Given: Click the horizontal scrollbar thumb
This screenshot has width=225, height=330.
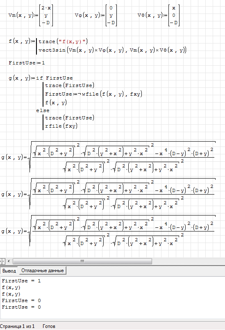Looking at the screenshot, I should [x=82, y=261].
